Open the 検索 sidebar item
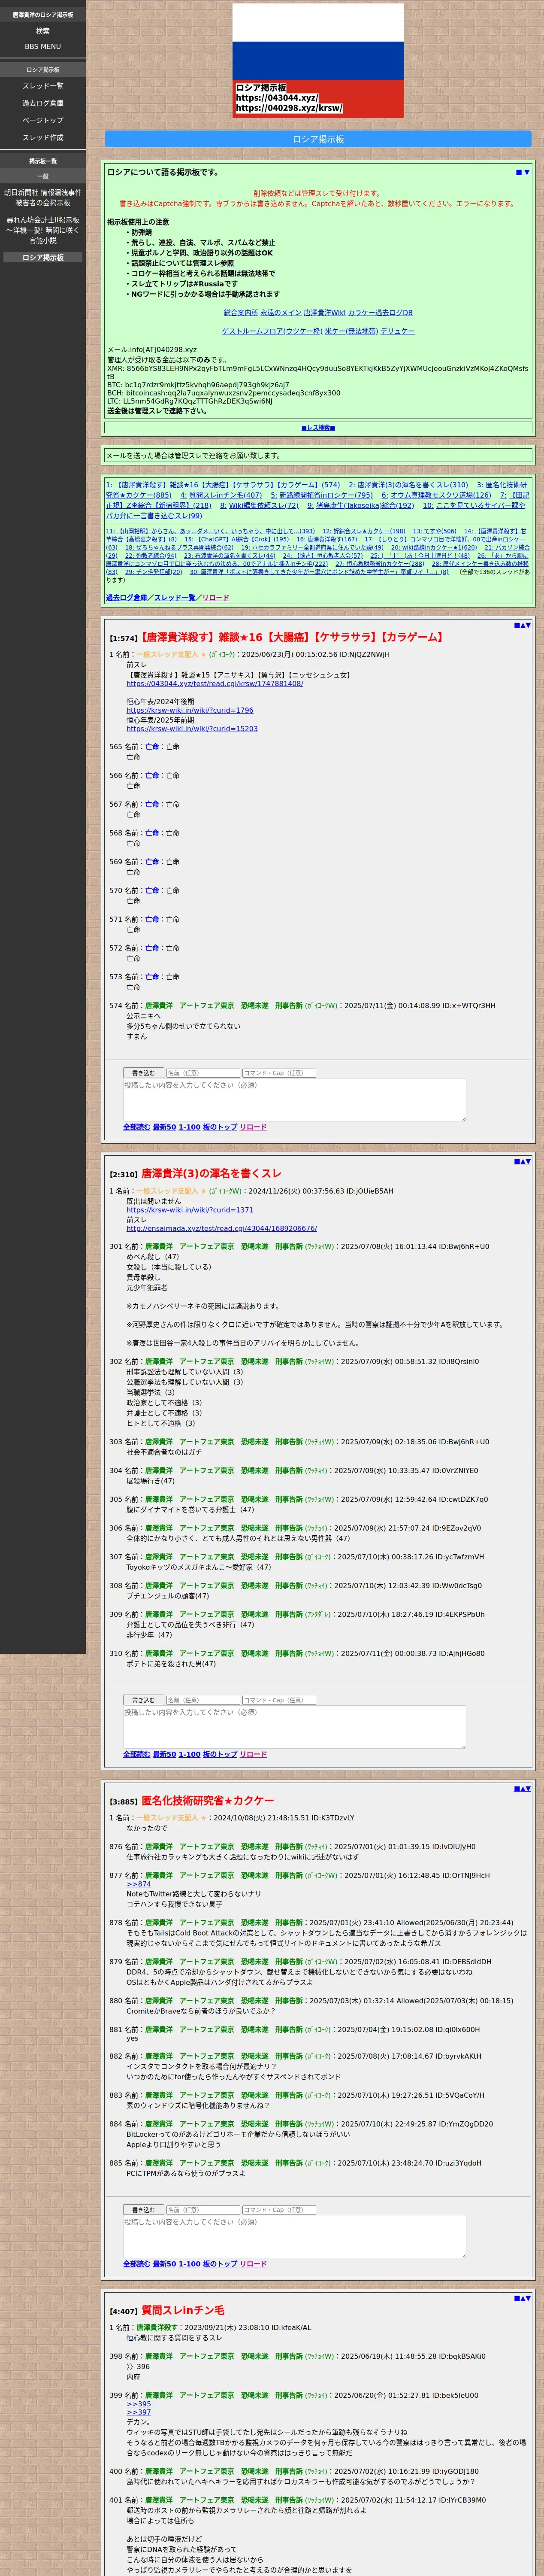 tap(43, 31)
